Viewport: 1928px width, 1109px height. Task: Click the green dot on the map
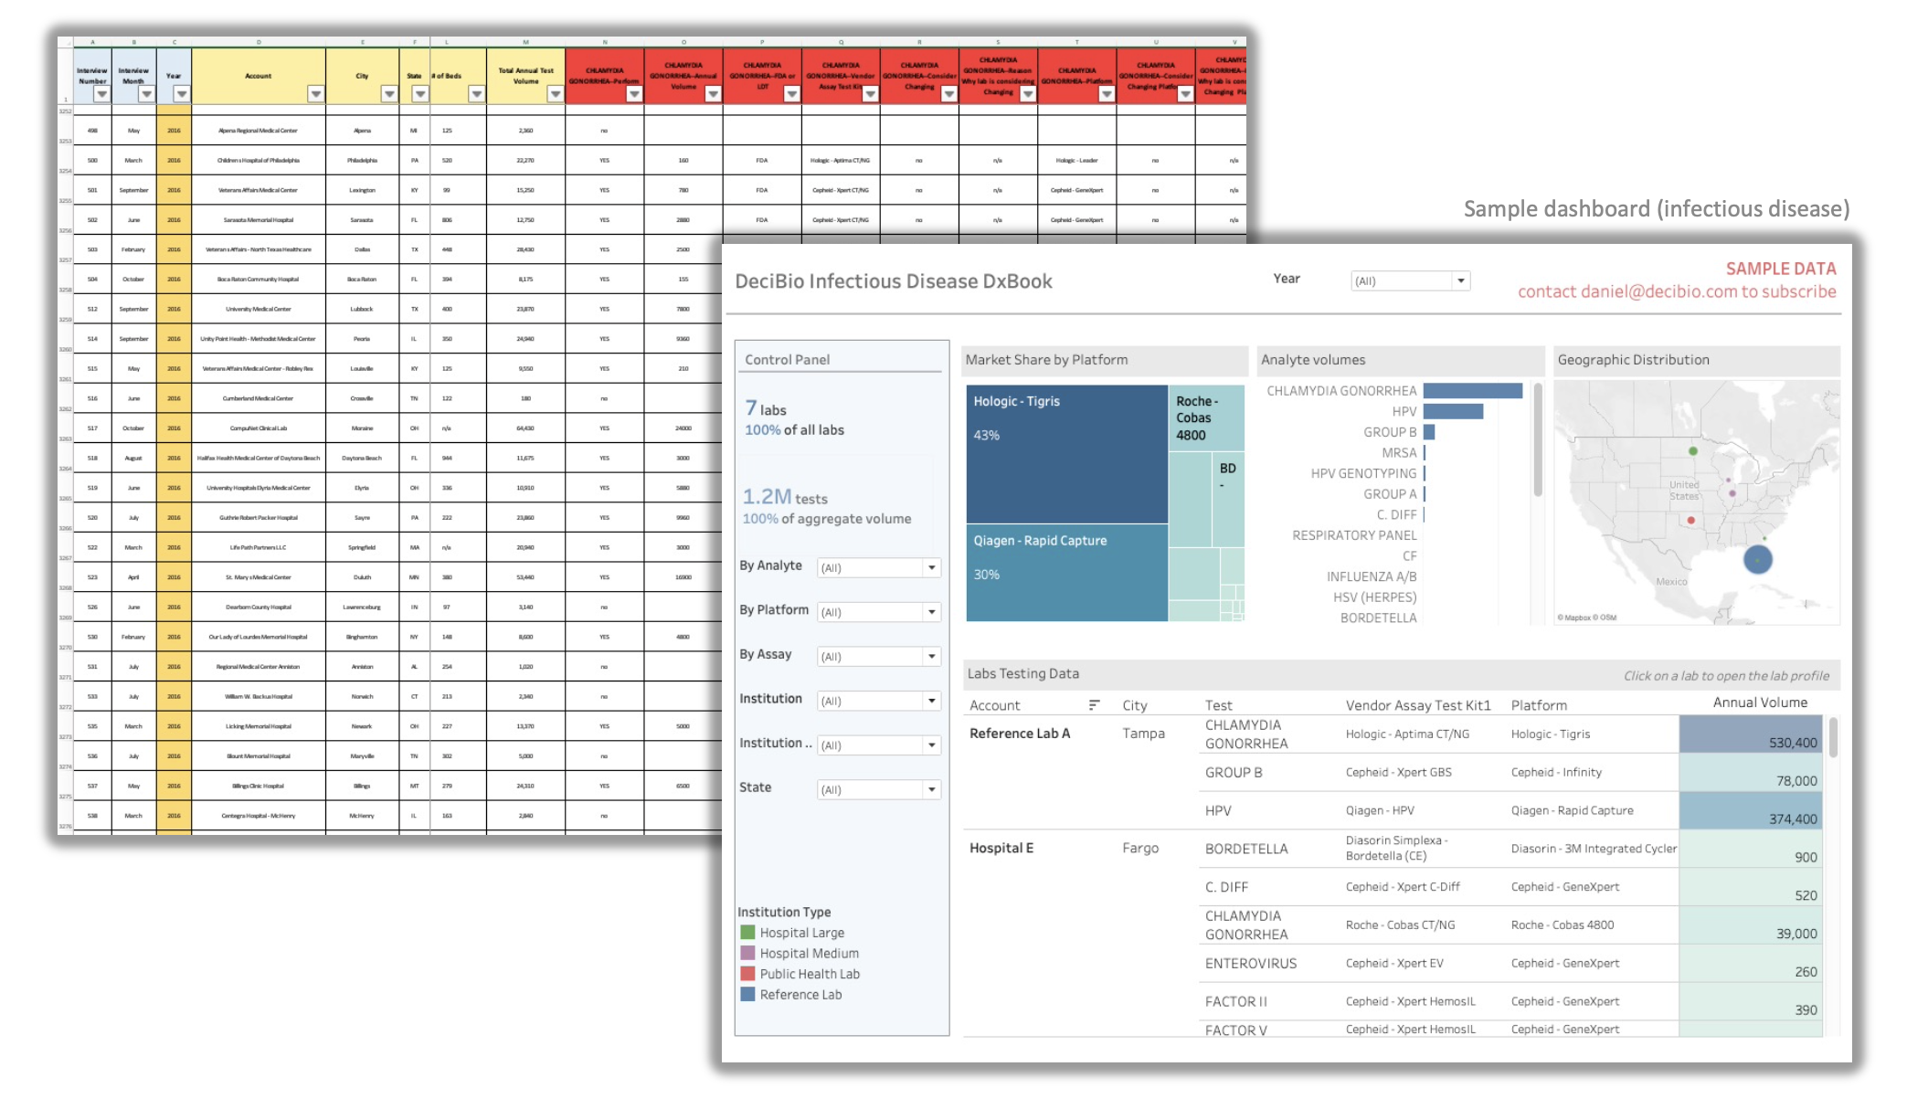(x=1693, y=451)
